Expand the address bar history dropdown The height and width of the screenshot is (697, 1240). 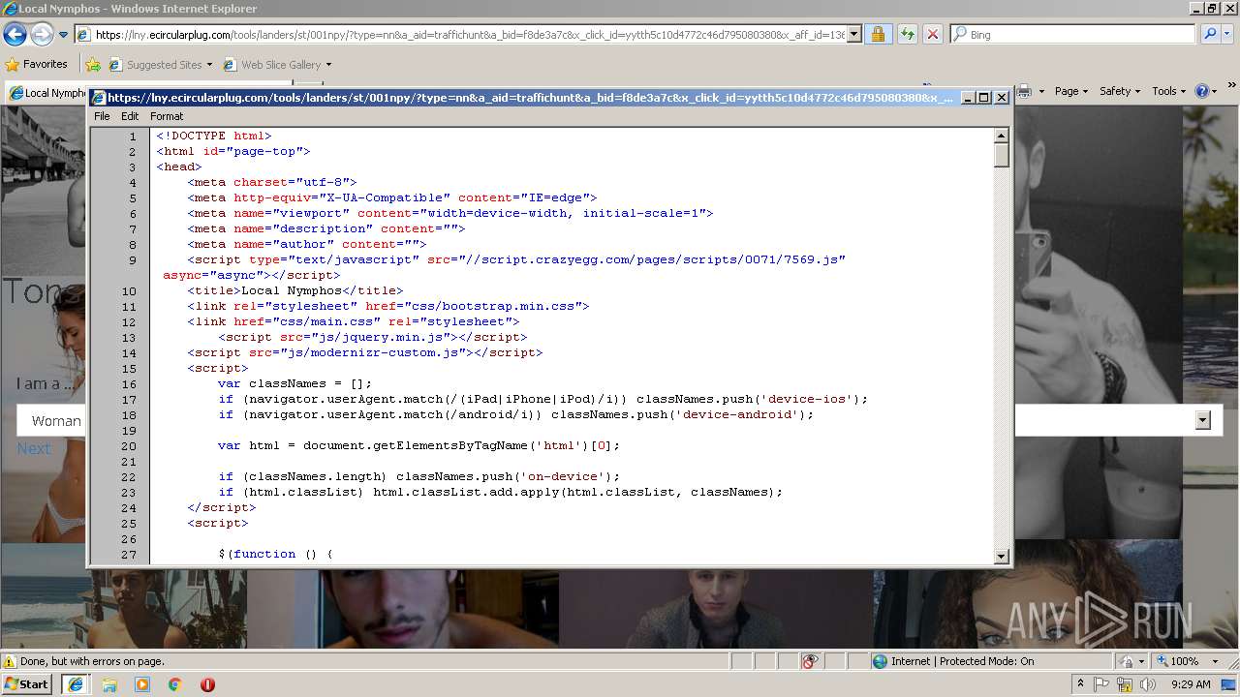[x=853, y=35]
